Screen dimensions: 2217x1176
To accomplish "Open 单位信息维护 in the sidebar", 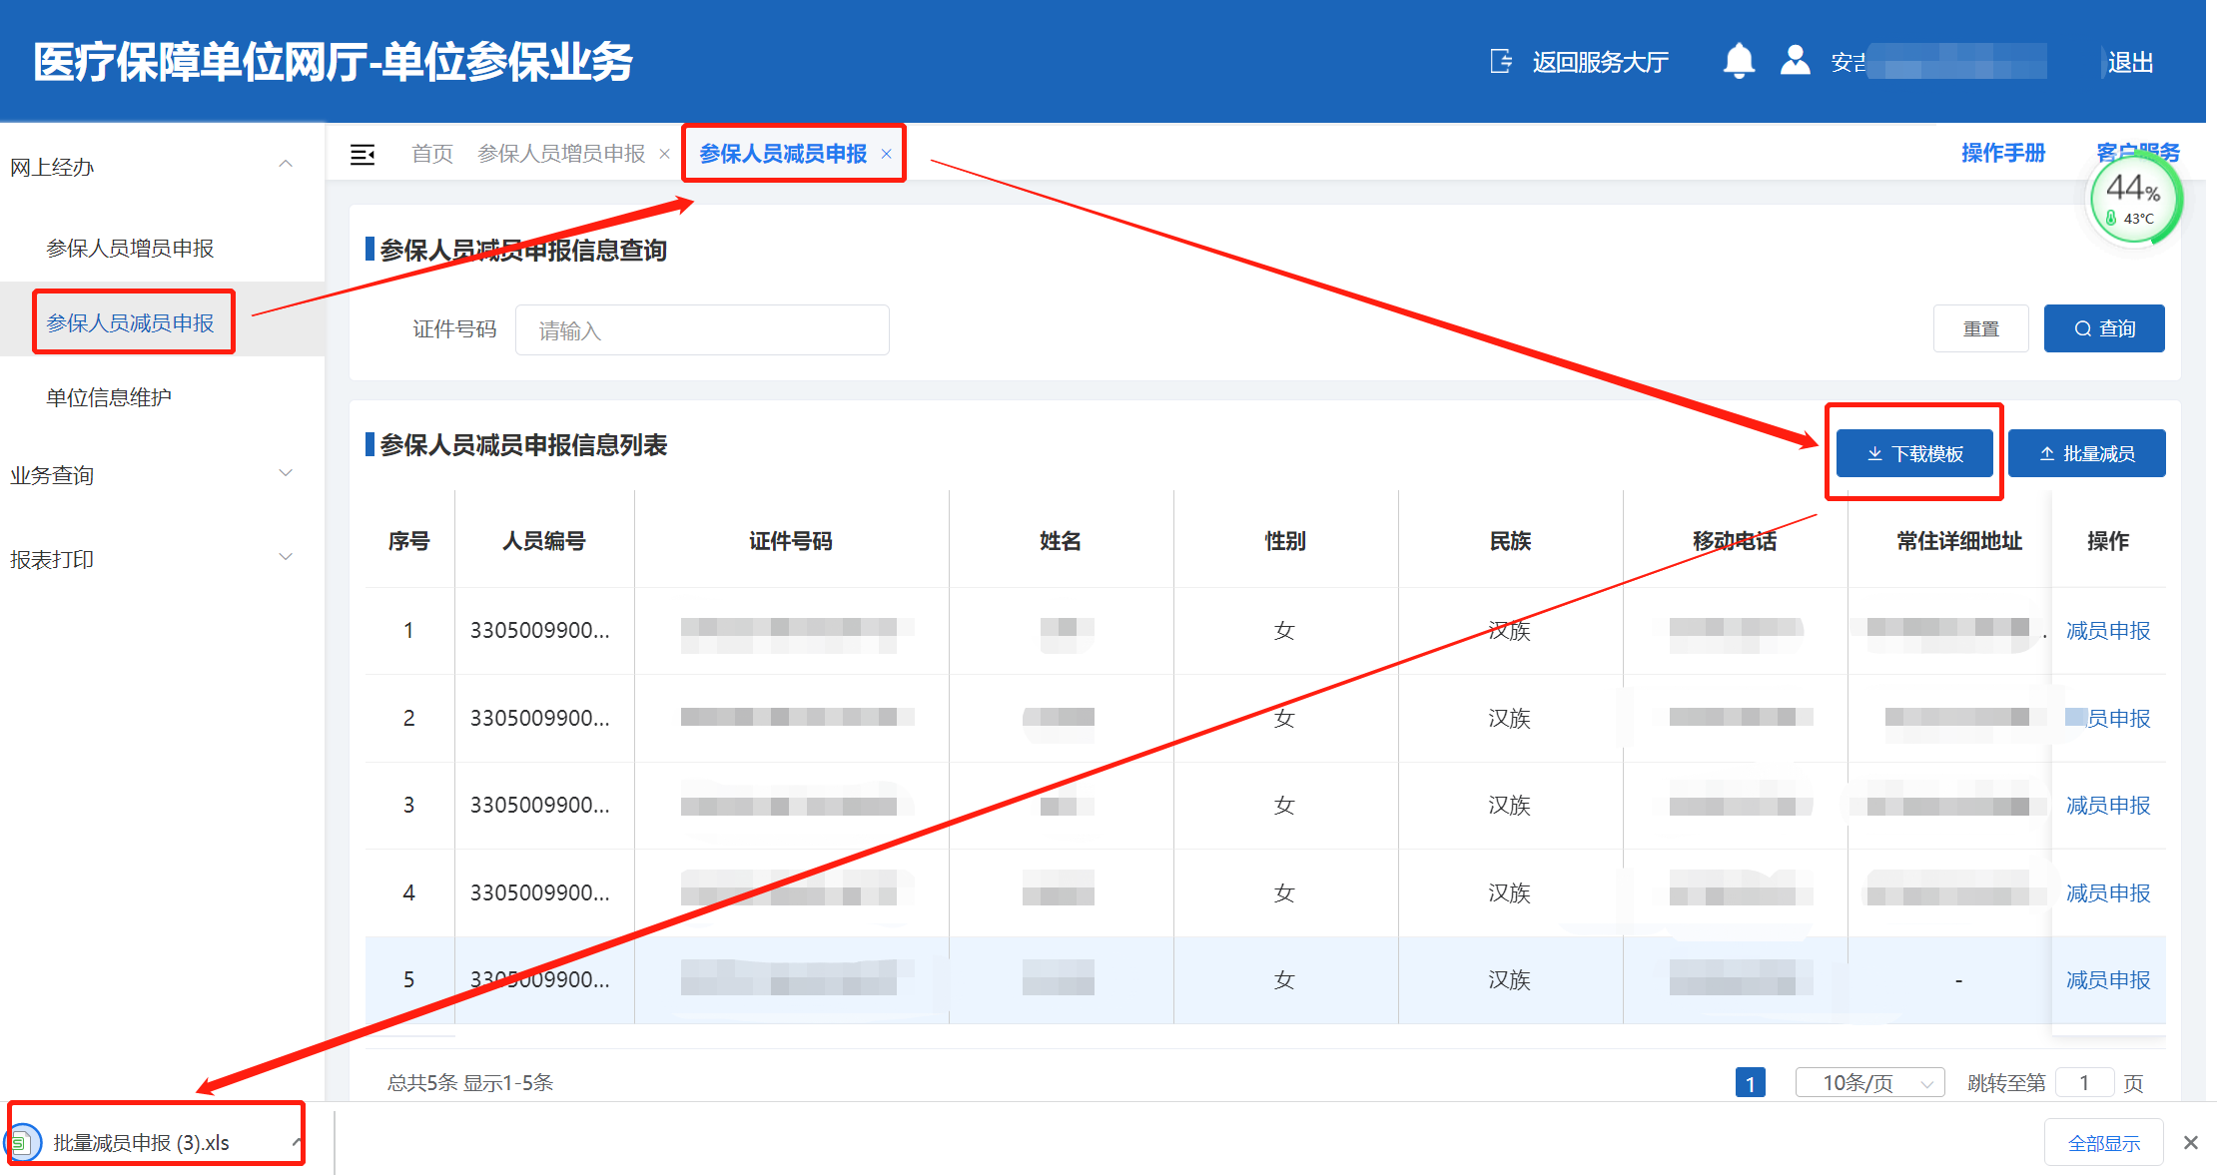I will click(109, 397).
